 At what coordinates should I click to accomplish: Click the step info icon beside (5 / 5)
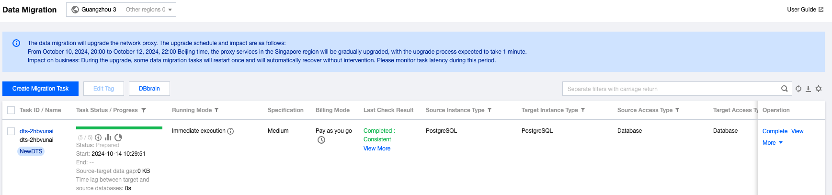[x=98, y=138]
